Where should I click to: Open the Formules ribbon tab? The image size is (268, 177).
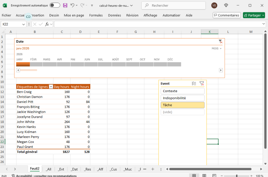(x=96, y=15)
